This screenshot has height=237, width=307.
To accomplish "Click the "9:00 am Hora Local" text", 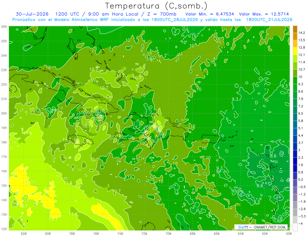I will (113, 14).
